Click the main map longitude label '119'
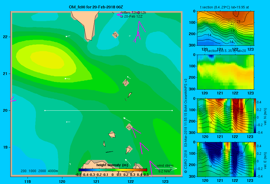270x184 pixels. click(x=28, y=181)
